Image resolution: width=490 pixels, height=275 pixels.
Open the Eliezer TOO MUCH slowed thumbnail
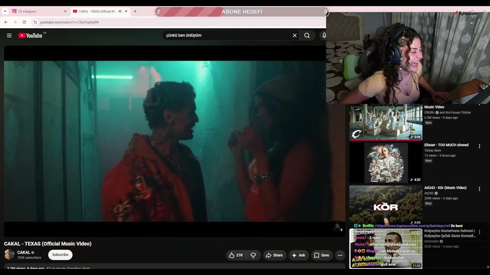pyautogui.click(x=386, y=163)
